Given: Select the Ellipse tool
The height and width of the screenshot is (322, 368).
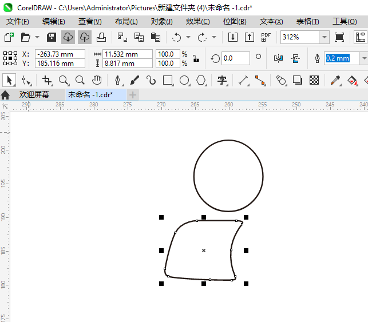Looking at the screenshot, I should [184, 80].
